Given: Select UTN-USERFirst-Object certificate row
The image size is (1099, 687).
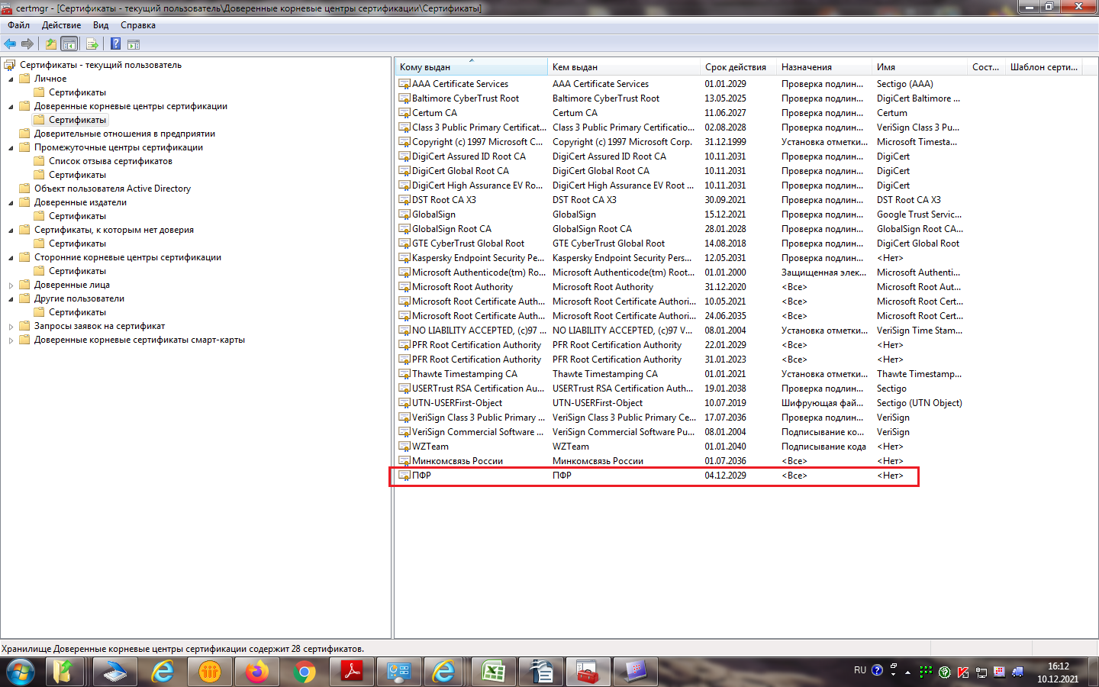Looking at the screenshot, I should pyautogui.click(x=456, y=403).
